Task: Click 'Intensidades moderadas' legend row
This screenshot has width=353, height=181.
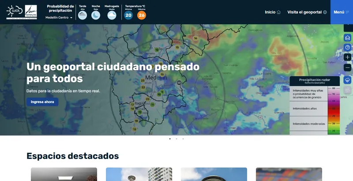Action: tap(308, 124)
